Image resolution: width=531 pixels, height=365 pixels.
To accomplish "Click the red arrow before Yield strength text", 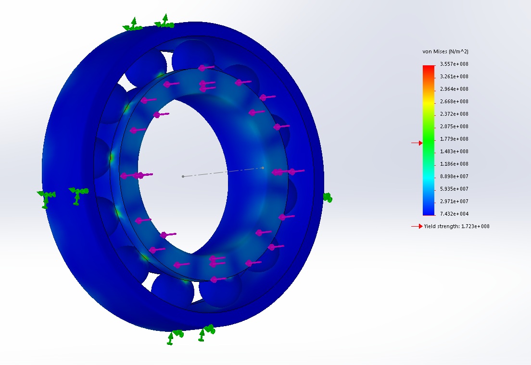I will coord(417,226).
